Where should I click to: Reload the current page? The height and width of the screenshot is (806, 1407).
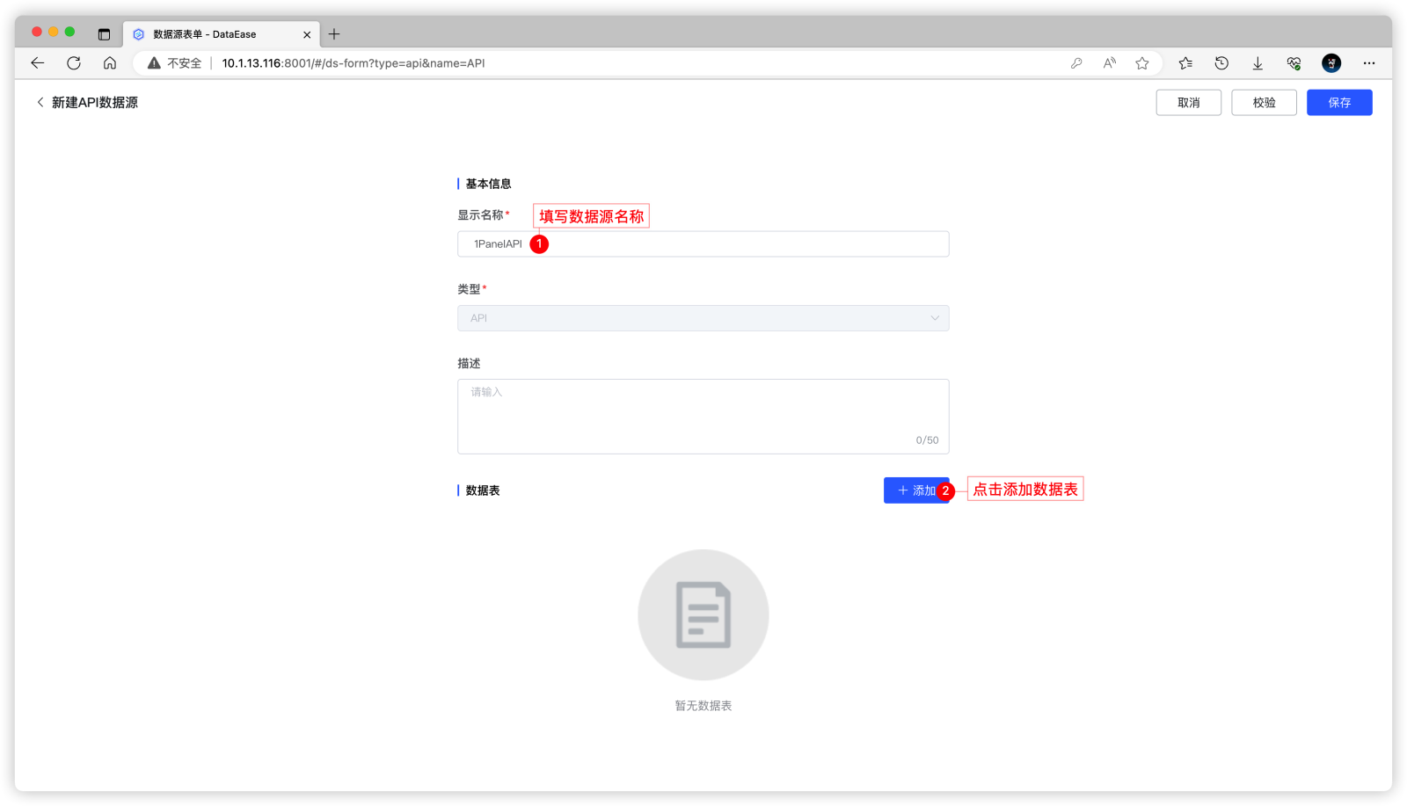[74, 62]
